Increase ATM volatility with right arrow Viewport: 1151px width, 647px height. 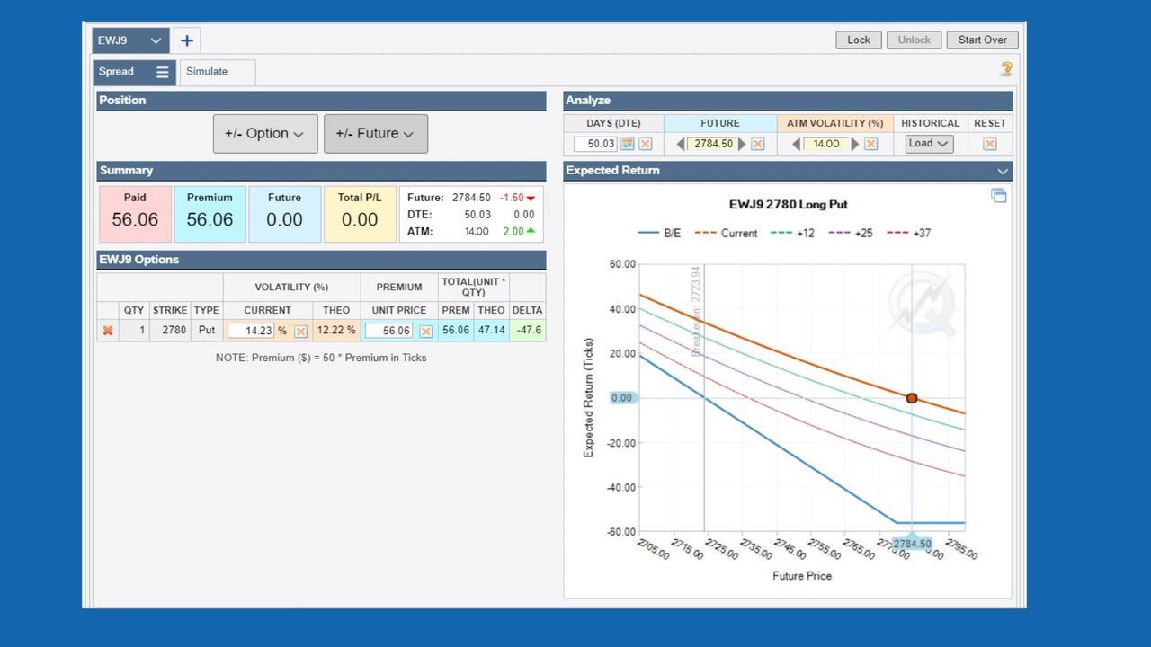point(855,144)
